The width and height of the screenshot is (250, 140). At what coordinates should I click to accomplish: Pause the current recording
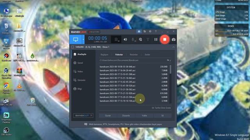coord(156,39)
